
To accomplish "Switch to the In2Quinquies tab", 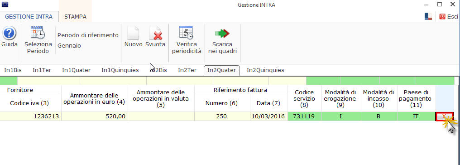I will (265, 70).
